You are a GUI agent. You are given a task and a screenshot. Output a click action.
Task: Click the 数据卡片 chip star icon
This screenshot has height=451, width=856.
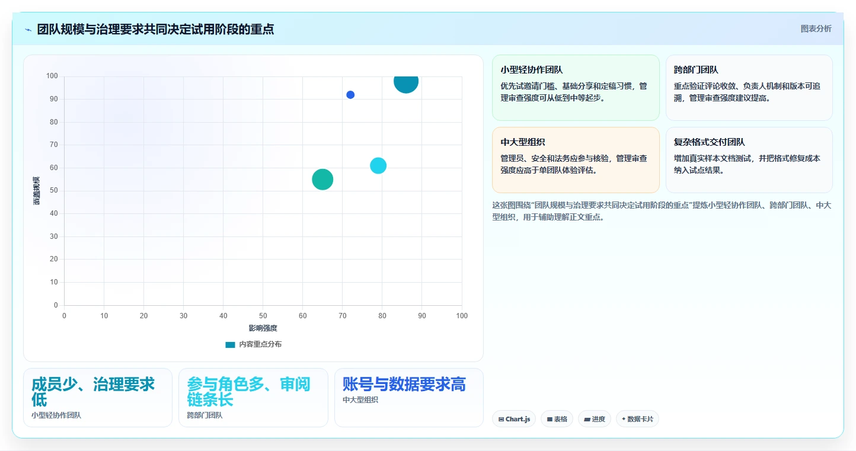click(624, 419)
